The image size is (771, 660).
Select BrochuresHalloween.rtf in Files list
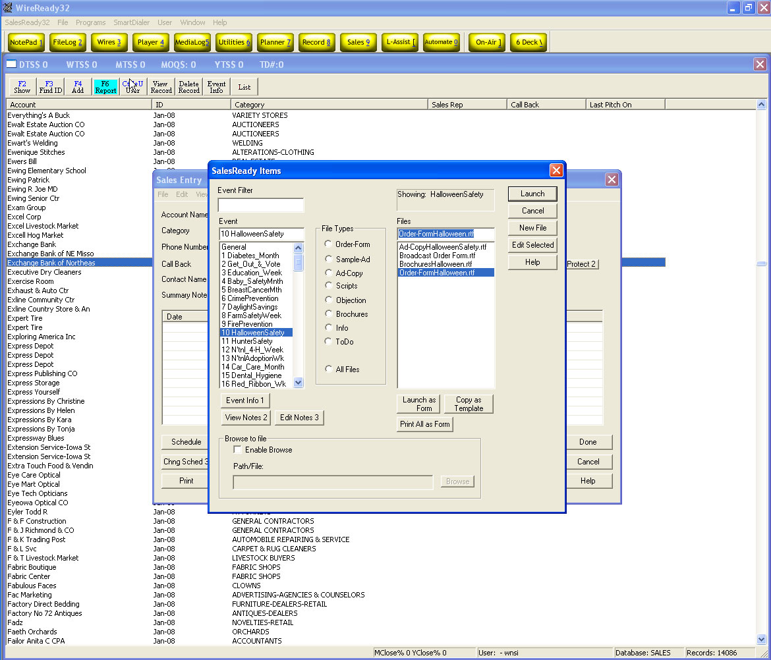click(445, 264)
